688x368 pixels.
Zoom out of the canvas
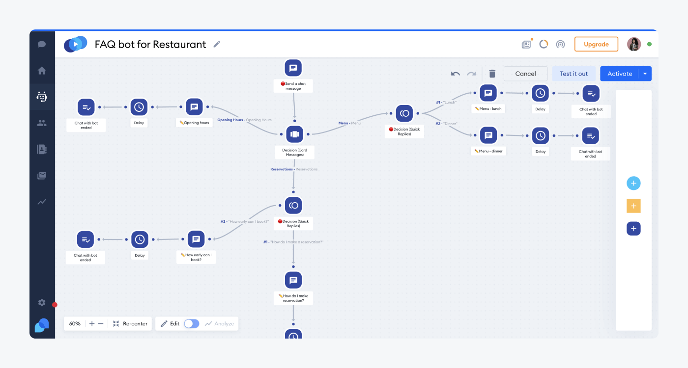click(101, 324)
